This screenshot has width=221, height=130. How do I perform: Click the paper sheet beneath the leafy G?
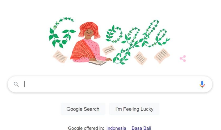pyautogui.click(x=60, y=57)
